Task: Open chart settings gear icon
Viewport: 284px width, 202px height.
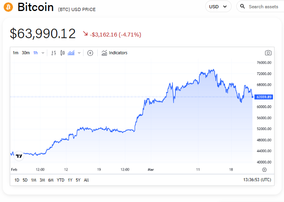Action: point(264,170)
